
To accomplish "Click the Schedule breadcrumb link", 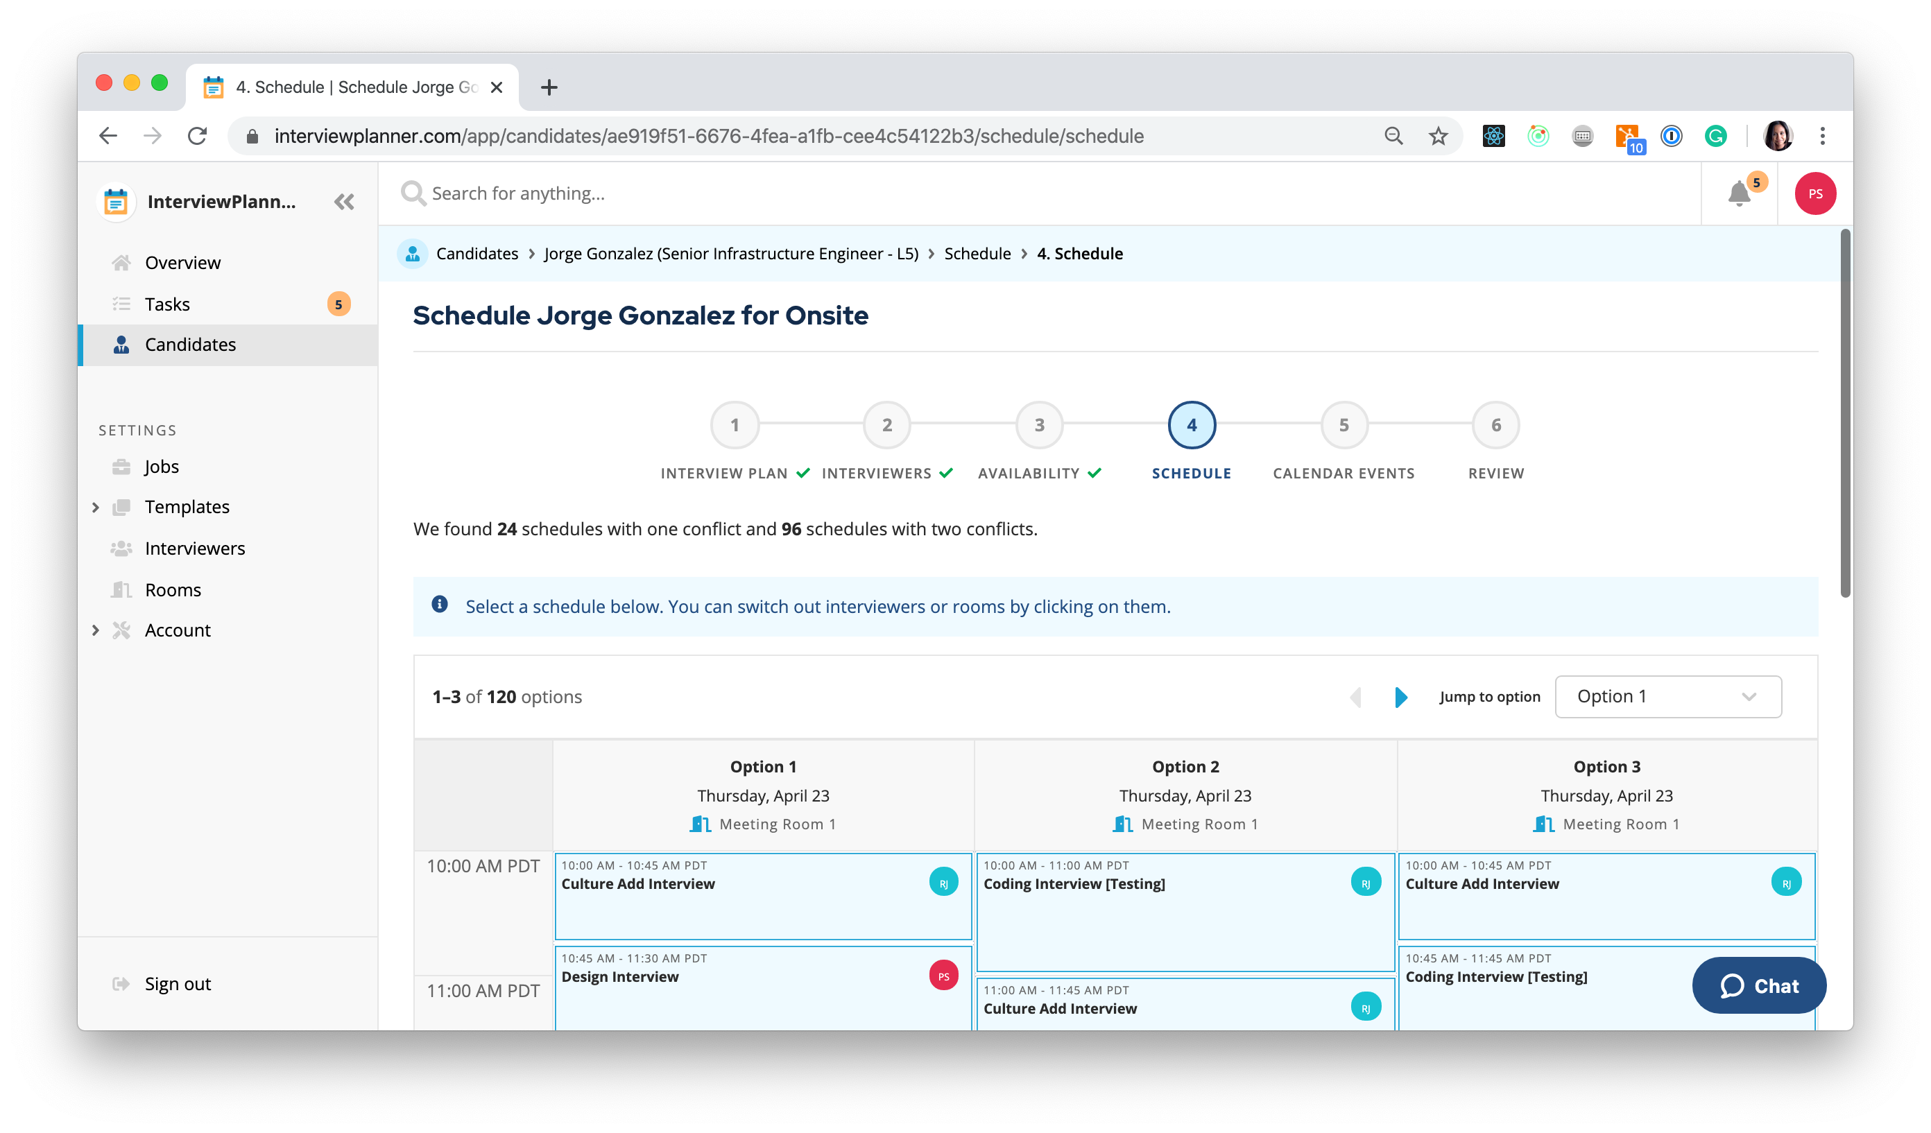I will 977,253.
